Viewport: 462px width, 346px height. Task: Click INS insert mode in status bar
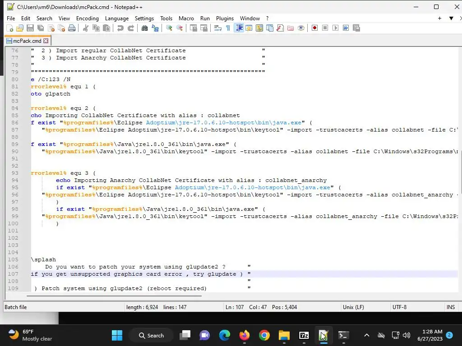(451, 307)
